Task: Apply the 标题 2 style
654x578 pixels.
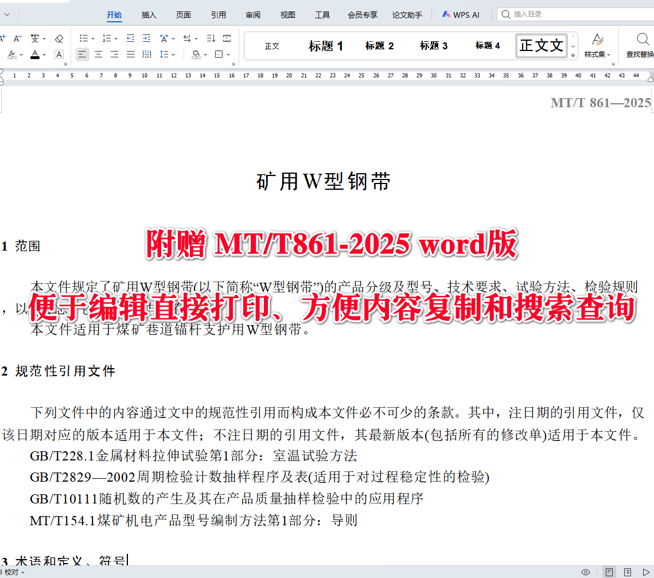Action: (380, 46)
